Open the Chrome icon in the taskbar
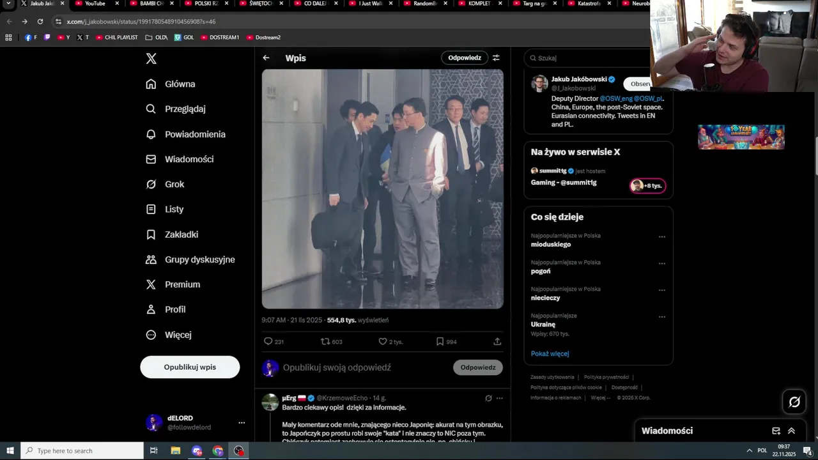This screenshot has width=818, height=460. (218, 451)
